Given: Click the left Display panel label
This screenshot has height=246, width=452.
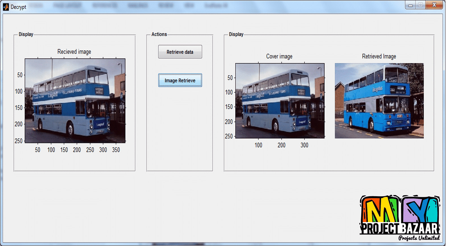Looking at the screenshot, I should click(x=26, y=34).
